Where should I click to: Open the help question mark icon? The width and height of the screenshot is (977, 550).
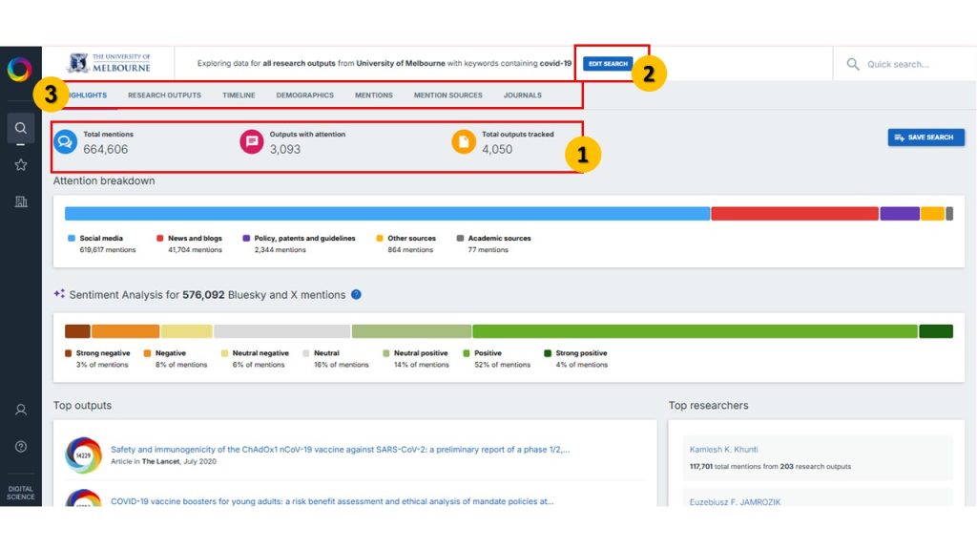[x=21, y=447]
